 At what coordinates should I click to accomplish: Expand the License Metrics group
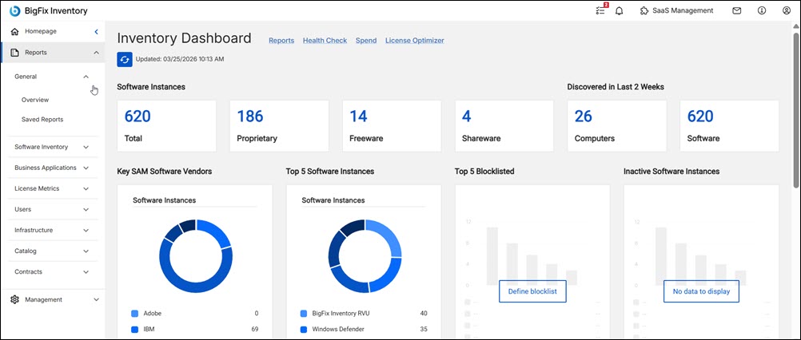point(86,188)
